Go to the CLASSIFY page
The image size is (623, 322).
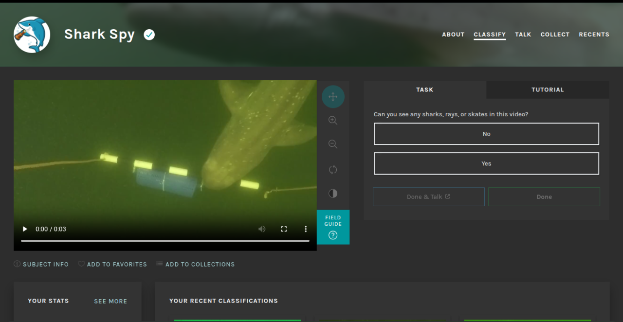point(490,35)
